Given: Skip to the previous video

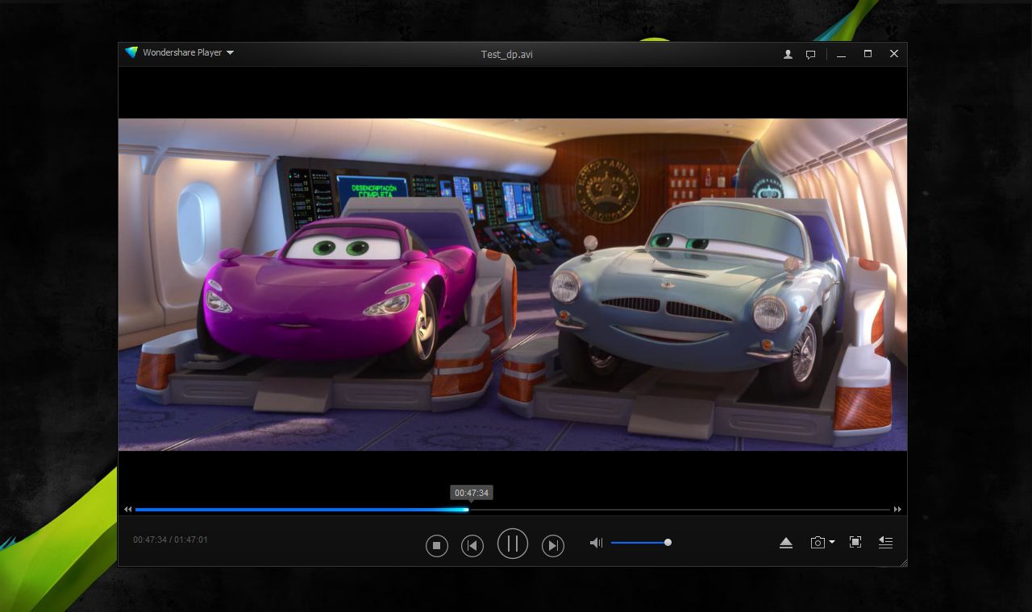Looking at the screenshot, I should tap(472, 546).
